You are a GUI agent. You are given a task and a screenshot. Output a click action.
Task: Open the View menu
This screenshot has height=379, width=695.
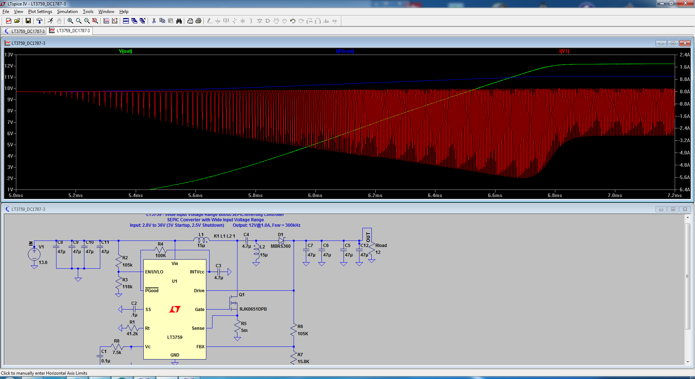pyautogui.click(x=18, y=12)
